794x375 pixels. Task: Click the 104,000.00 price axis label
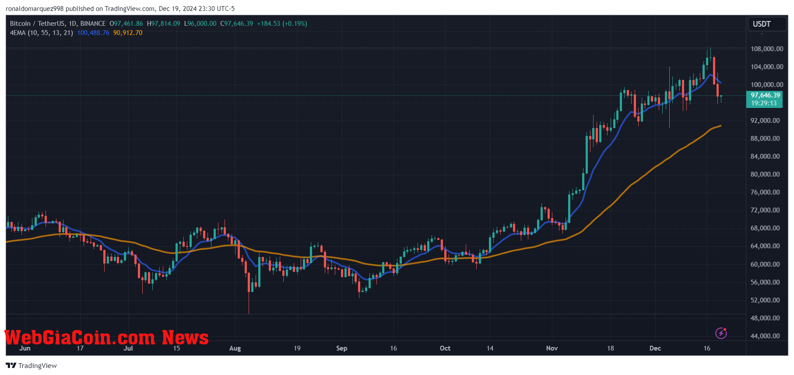click(767, 67)
